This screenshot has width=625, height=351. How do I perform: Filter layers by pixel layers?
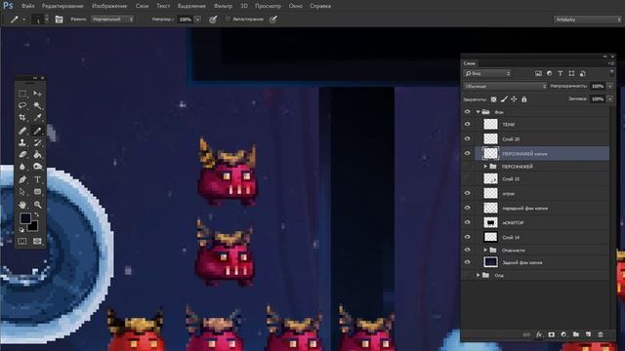coord(538,74)
